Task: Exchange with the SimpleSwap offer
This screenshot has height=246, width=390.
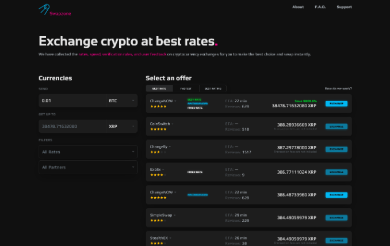Action: pos(337,218)
